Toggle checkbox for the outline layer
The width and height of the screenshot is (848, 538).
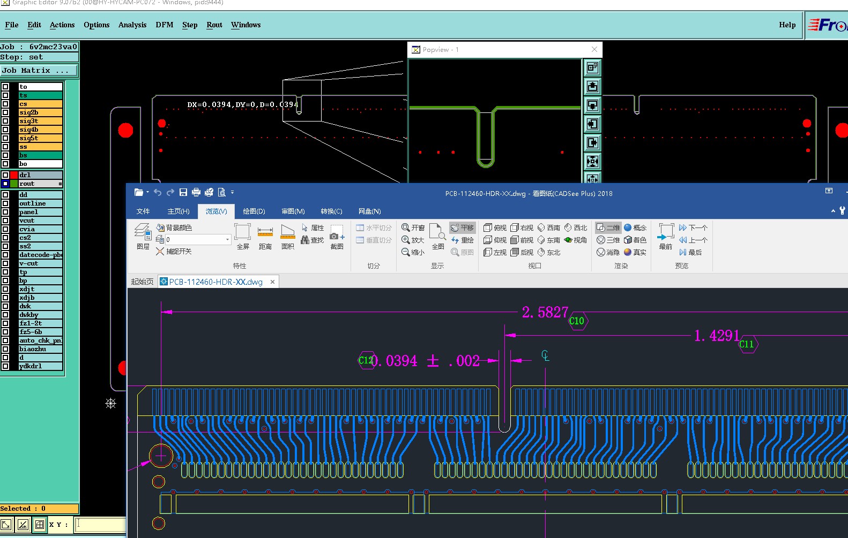click(x=5, y=203)
